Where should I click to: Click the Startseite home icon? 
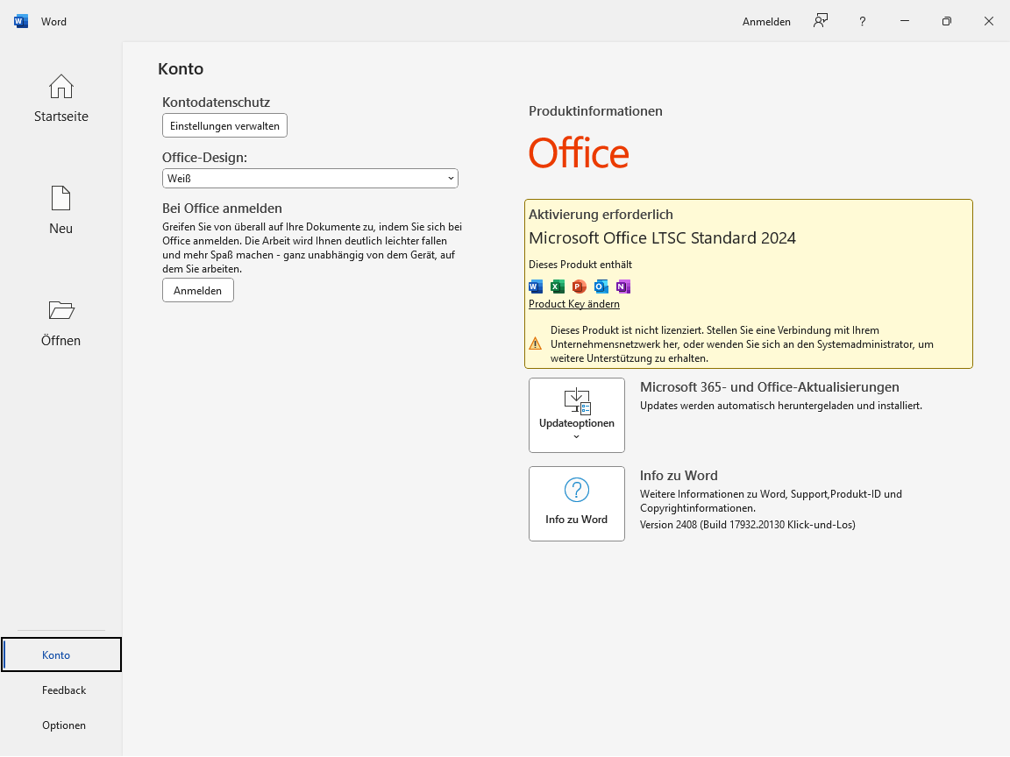click(60, 87)
